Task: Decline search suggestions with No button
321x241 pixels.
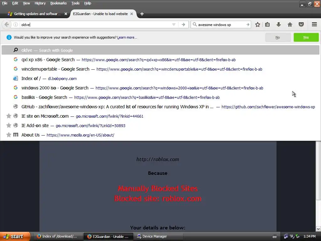Action: point(278,37)
